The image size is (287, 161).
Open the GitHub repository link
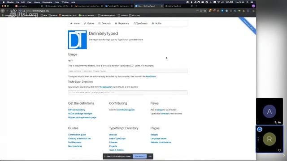click(x=77, y=110)
